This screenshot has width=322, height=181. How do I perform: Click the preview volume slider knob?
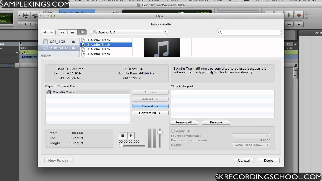160,132
